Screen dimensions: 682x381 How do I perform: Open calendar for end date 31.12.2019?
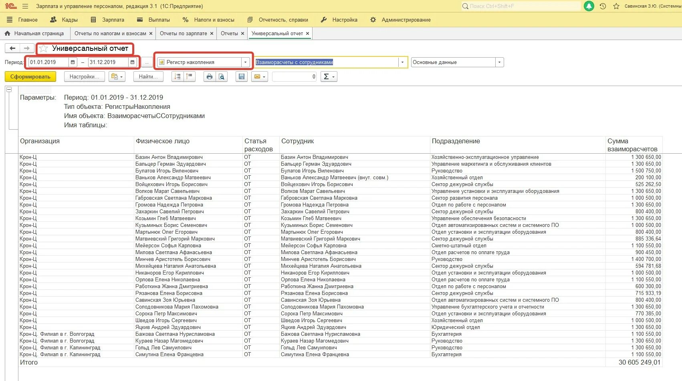coord(133,62)
